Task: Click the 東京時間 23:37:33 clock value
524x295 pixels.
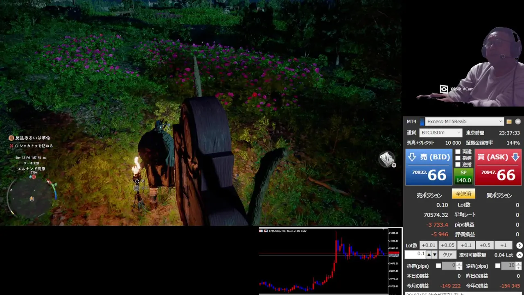Action: point(509,133)
